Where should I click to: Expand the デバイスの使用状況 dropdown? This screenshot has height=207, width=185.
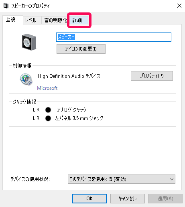click(x=122, y=179)
